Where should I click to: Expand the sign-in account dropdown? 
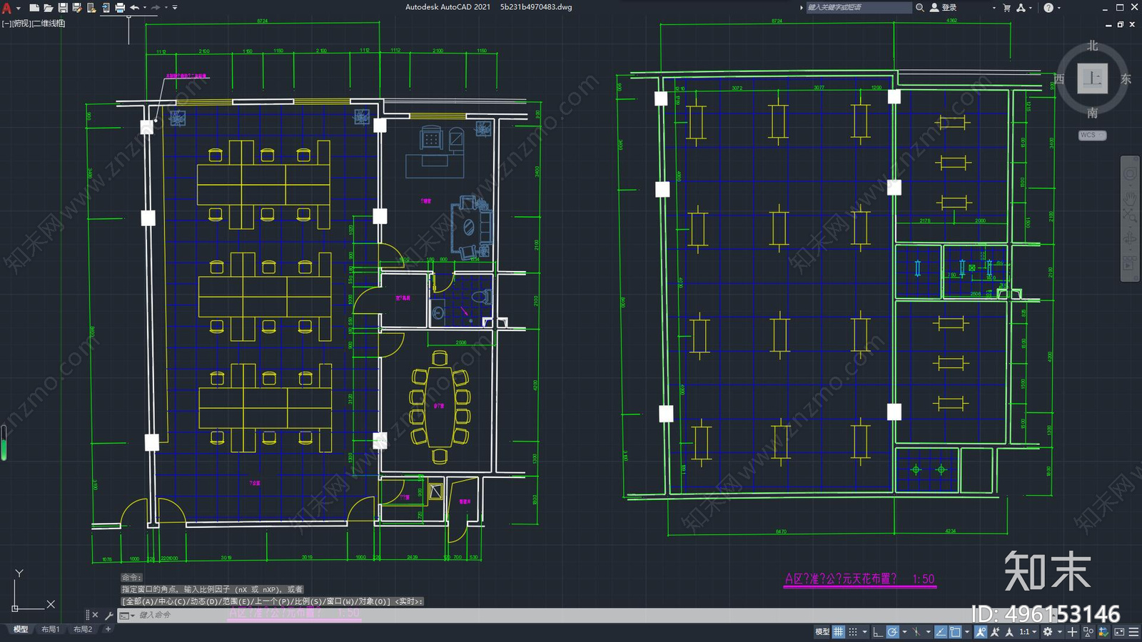click(x=994, y=8)
